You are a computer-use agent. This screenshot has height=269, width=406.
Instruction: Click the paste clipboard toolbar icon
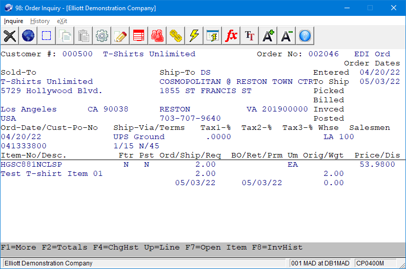coord(84,36)
